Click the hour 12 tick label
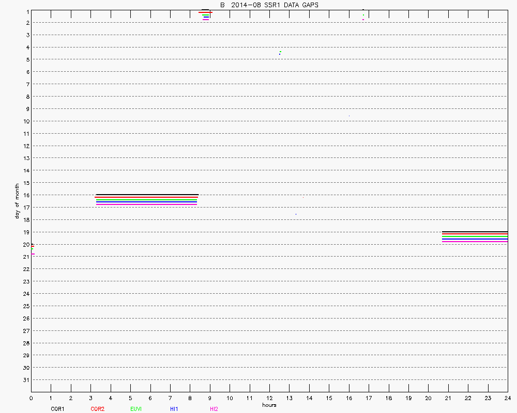The width and height of the screenshot is (517, 413). point(269,398)
